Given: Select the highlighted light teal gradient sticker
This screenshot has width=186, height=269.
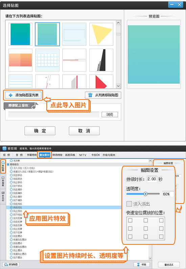Looking at the screenshot, I should pyautogui.click(x=47, y=34).
